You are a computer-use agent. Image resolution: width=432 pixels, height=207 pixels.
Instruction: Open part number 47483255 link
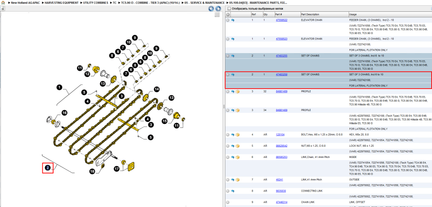pyautogui.click(x=282, y=56)
